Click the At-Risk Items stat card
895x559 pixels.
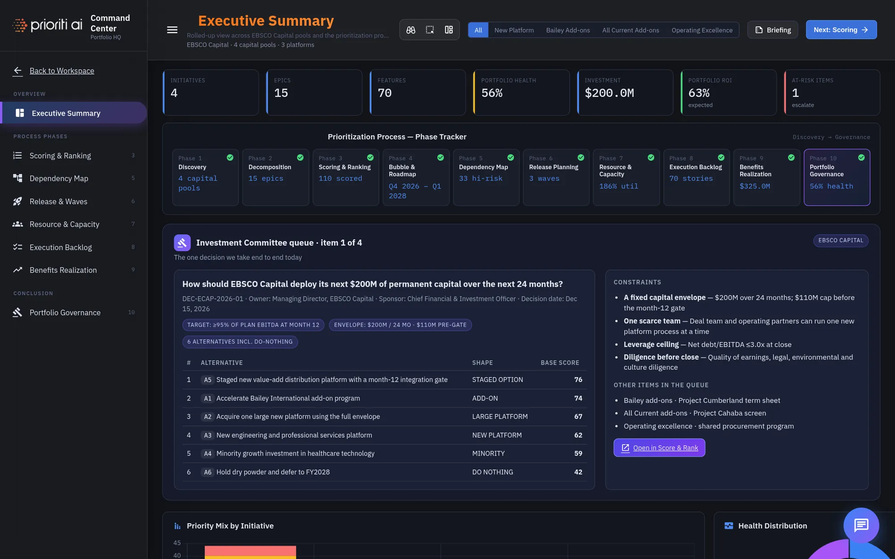coord(832,93)
